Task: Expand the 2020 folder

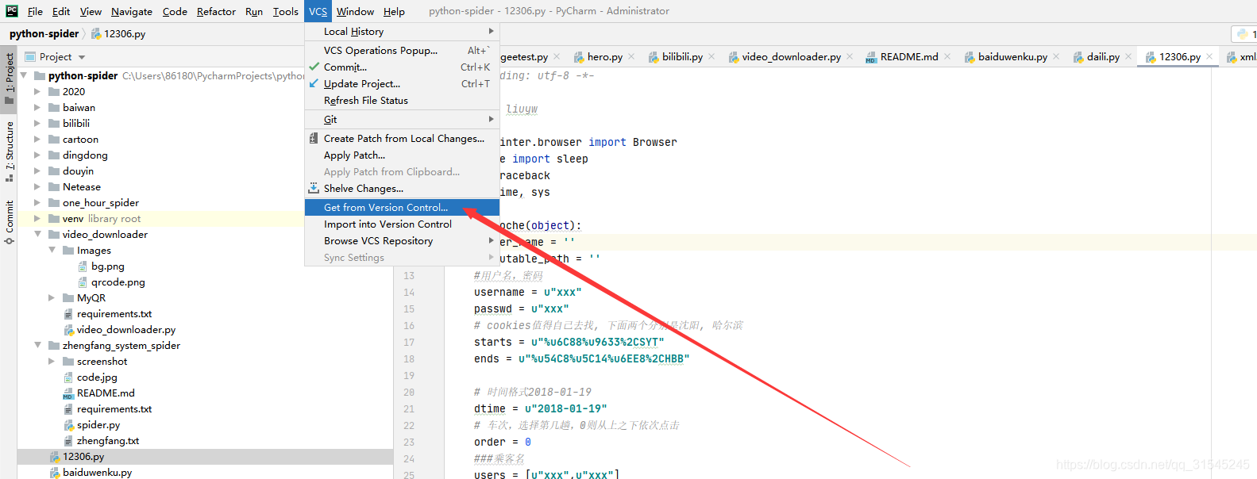Action: click(37, 92)
